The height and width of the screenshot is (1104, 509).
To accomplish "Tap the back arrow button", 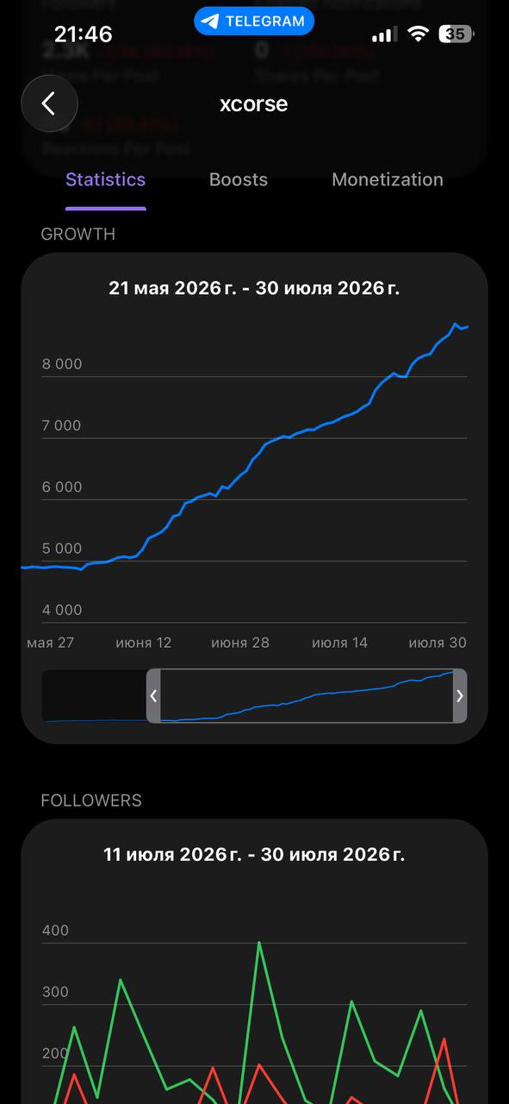I will [49, 104].
